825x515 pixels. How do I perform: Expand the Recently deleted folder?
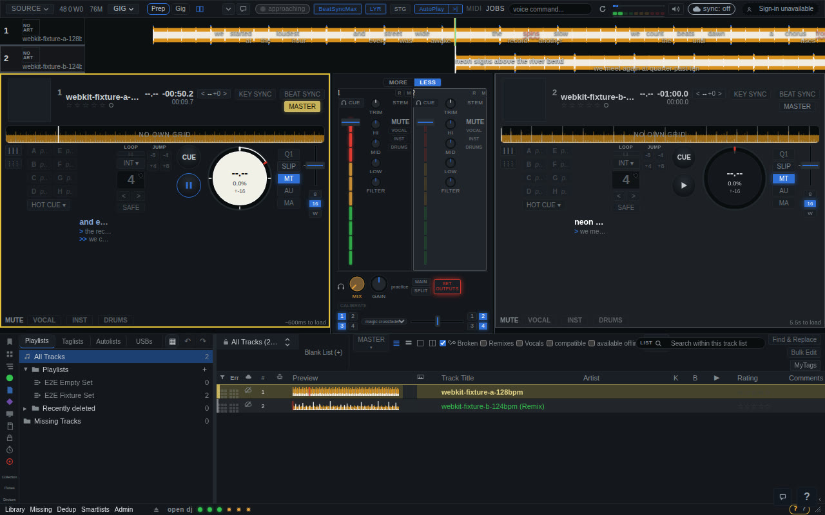coord(25,408)
